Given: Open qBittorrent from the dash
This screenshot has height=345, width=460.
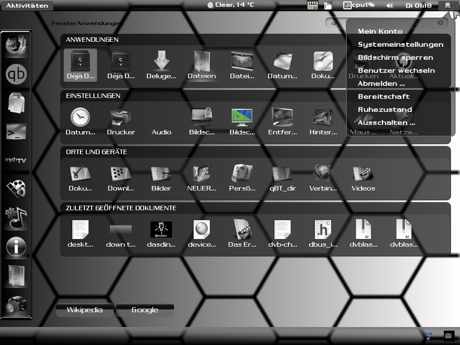Looking at the screenshot, I should pos(16,74).
